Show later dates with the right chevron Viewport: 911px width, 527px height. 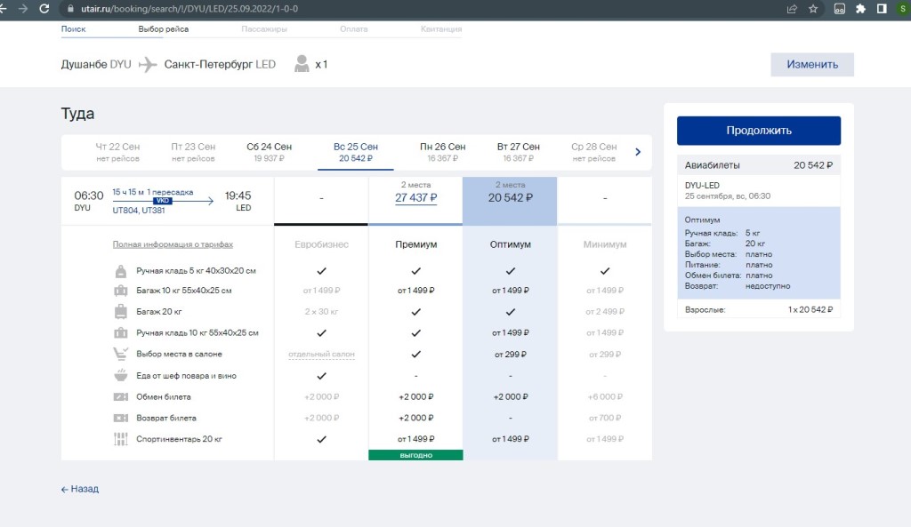[x=638, y=152]
